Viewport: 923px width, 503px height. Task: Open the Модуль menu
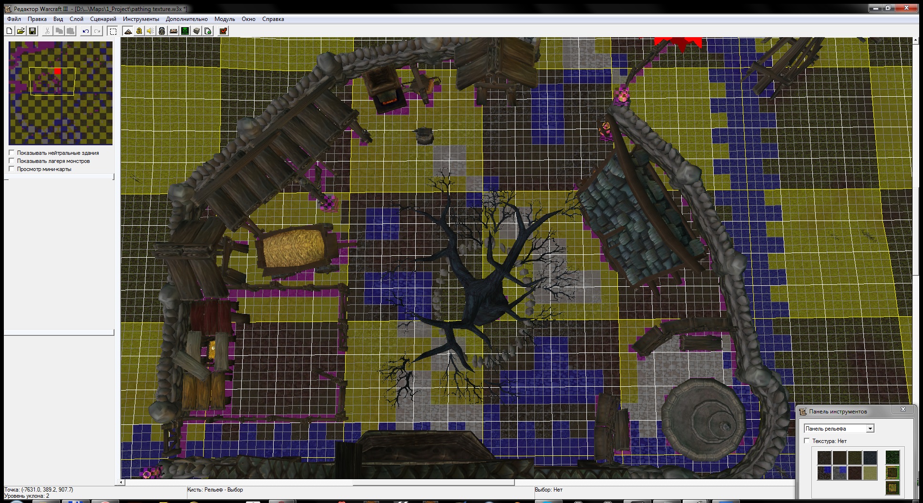[x=225, y=19]
